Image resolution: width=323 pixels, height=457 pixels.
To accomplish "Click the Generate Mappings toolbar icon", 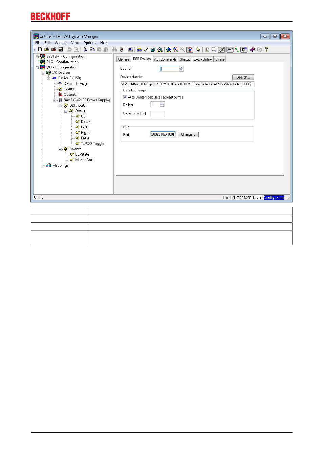I will [139, 50].
